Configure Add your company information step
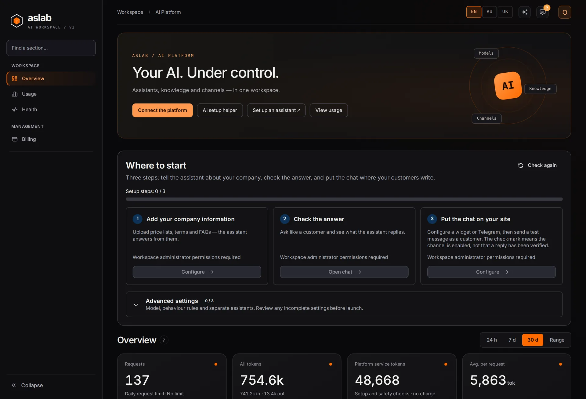The image size is (586, 399). [197, 272]
